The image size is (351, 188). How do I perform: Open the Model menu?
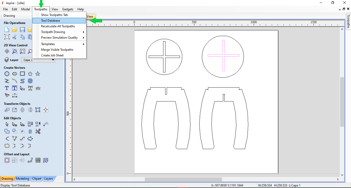pos(26,9)
